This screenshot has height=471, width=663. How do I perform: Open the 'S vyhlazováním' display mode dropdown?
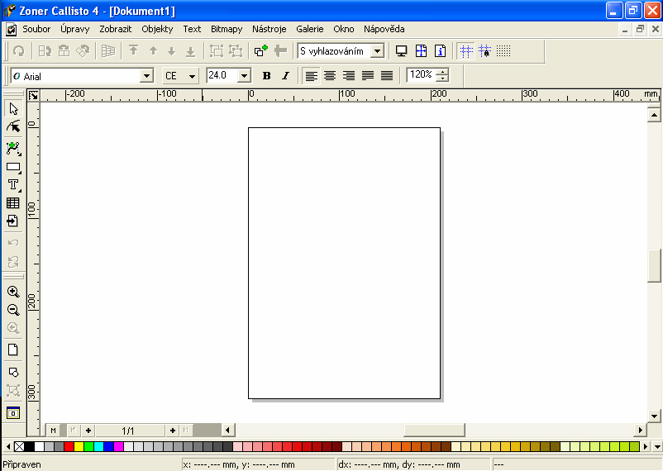[x=377, y=51]
